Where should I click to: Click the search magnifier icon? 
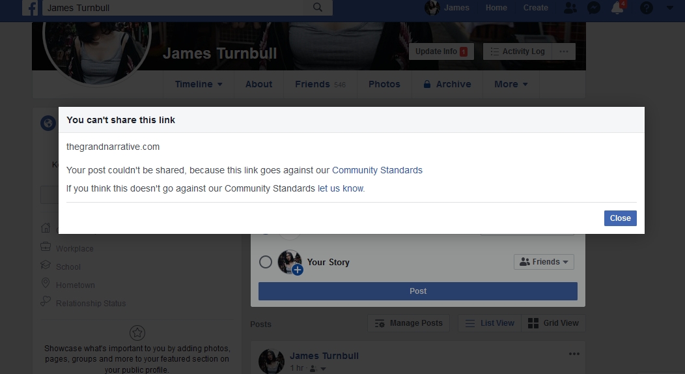(x=318, y=8)
